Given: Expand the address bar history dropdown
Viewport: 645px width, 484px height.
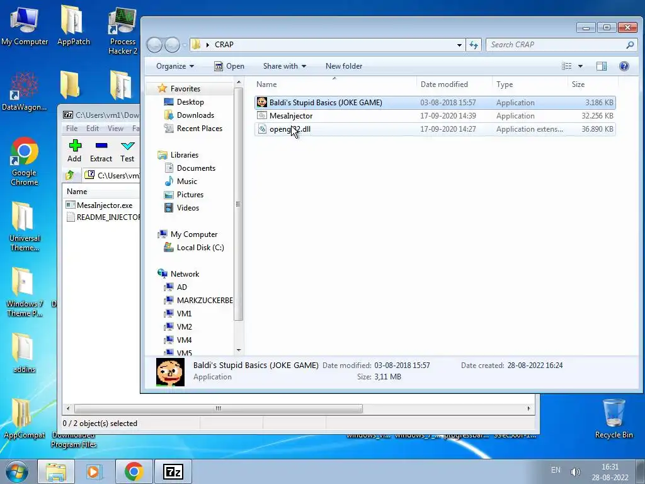Looking at the screenshot, I should point(459,45).
